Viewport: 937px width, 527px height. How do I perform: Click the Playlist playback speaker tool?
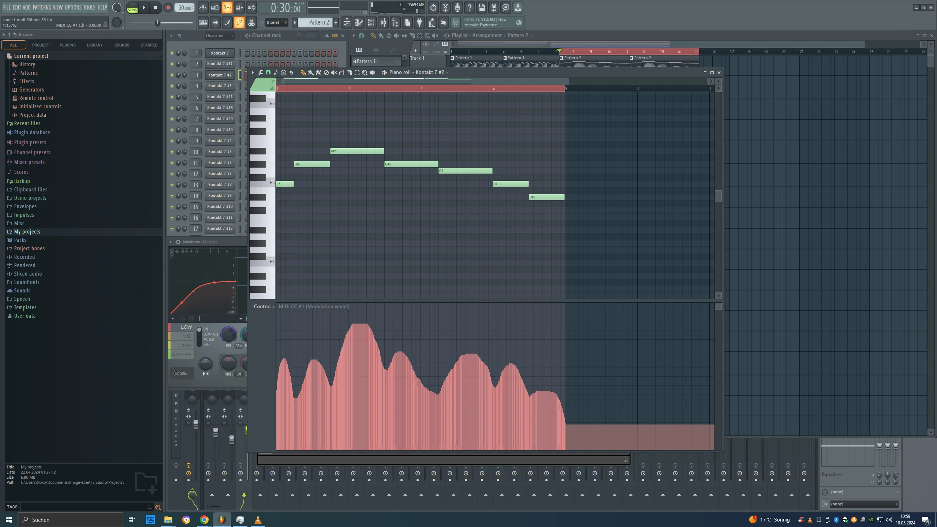[435, 35]
